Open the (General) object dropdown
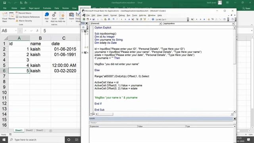 tap(160, 24)
